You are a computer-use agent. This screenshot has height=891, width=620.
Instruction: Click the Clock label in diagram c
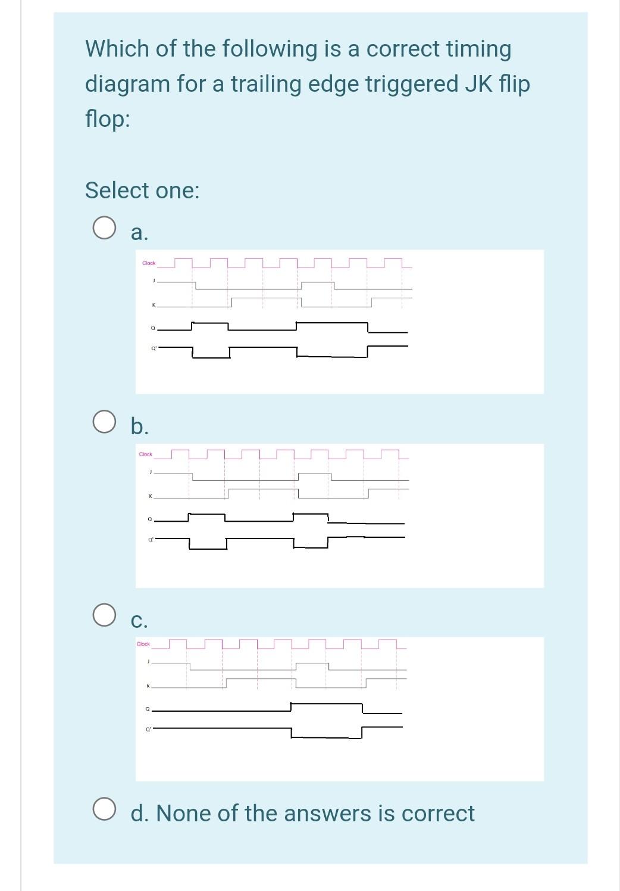pos(142,644)
